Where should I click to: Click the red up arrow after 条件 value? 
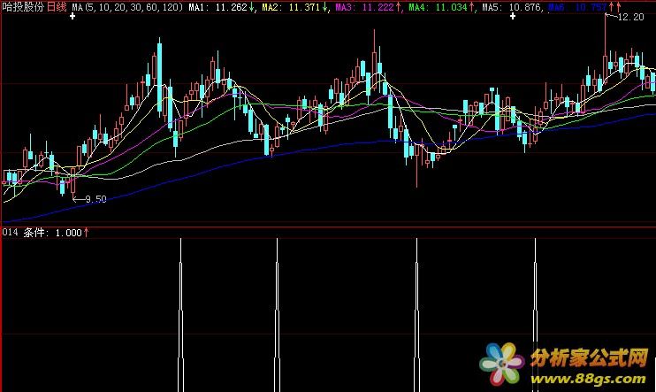pyautogui.click(x=87, y=233)
